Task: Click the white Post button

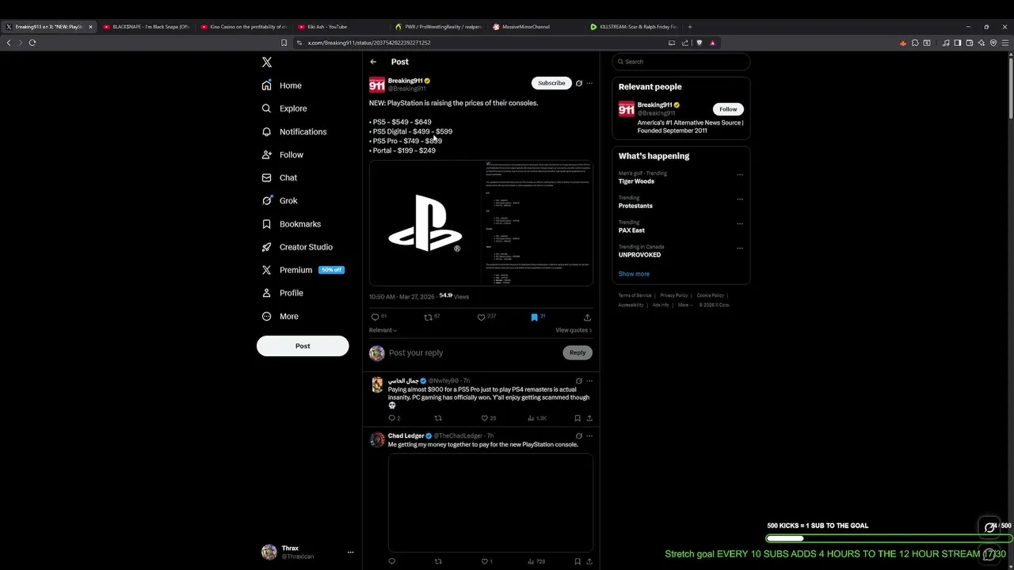Action: [x=303, y=346]
